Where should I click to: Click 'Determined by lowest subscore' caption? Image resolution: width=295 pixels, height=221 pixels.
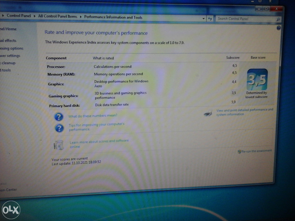pos(256,95)
